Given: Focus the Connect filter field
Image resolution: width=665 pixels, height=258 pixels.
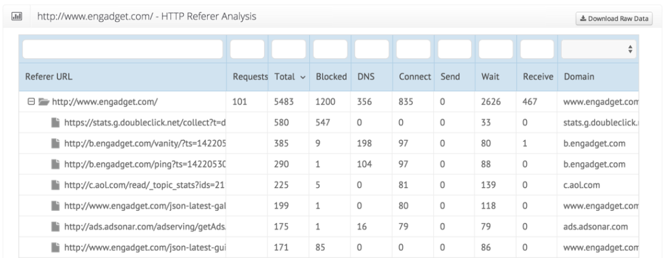Looking at the screenshot, I should pos(413,49).
